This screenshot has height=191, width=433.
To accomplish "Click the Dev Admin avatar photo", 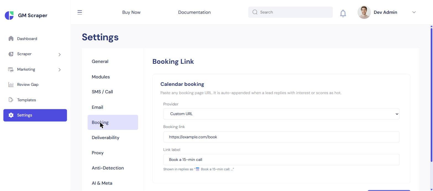I will coord(364,12).
